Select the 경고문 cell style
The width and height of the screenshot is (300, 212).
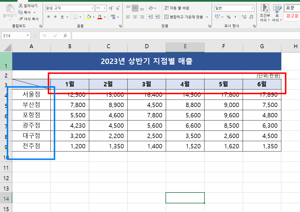292,16
